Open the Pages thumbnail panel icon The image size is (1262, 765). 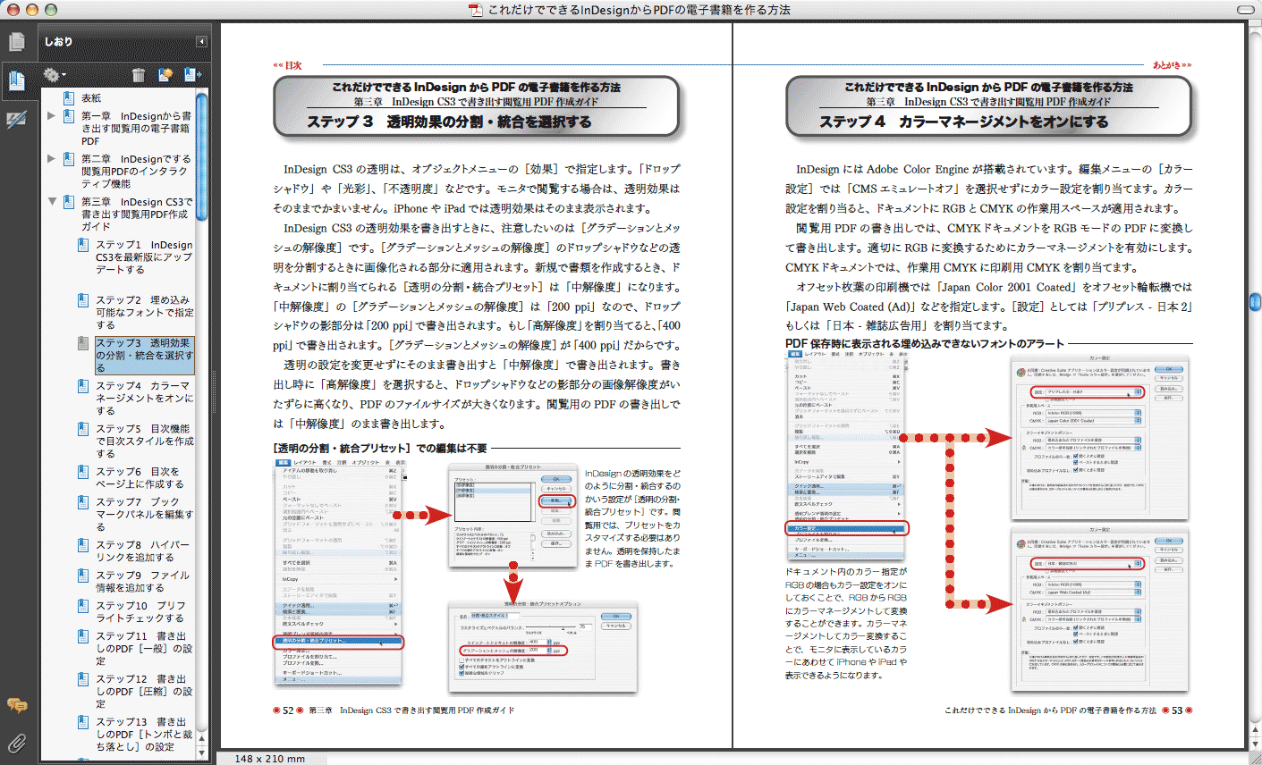(16, 41)
